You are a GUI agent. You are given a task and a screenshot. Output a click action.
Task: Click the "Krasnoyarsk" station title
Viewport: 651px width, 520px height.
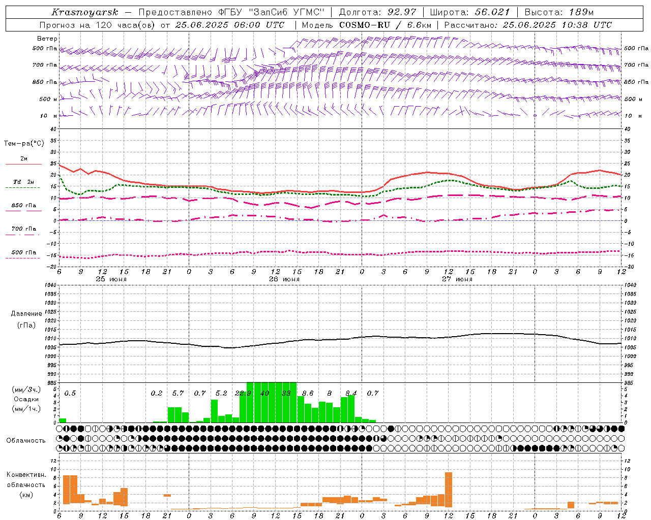coord(85,12)
